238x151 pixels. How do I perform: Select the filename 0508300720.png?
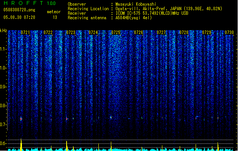click(19, 10)
